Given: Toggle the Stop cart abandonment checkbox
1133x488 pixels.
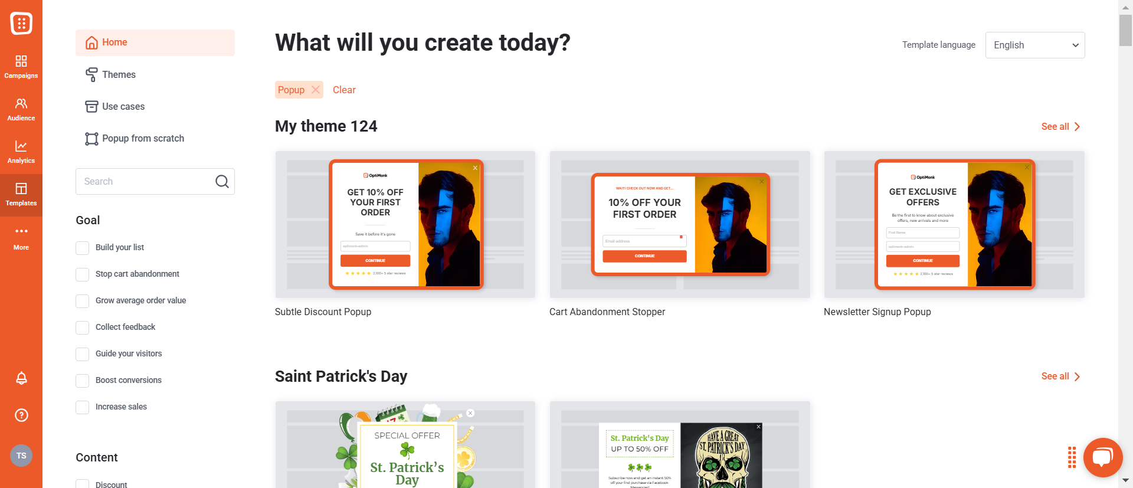Looking at the screenshot, I should point(83,274).
